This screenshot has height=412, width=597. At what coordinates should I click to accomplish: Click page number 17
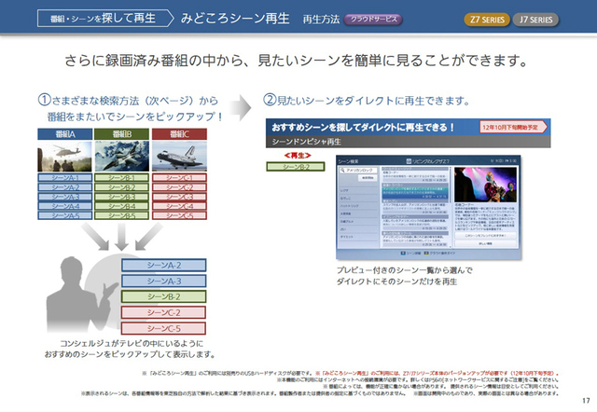(x=586, y=400)
